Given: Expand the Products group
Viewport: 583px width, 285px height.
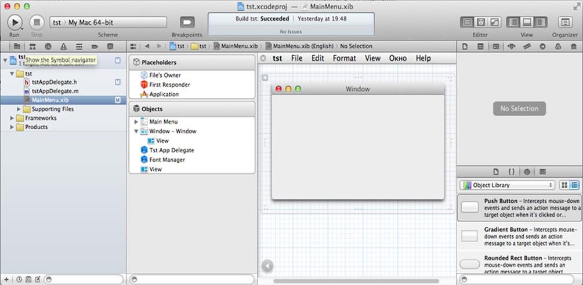Looking at the screenshot, I should click(x=12, y=127).
